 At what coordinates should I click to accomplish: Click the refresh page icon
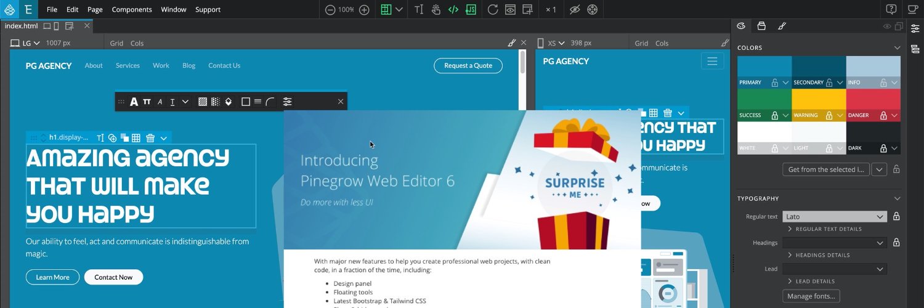click(x=493, y=9)
